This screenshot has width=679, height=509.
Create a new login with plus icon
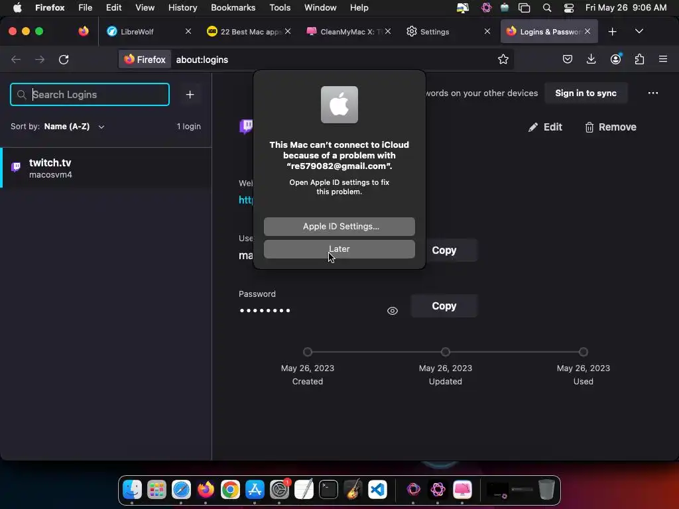(190, 94)
